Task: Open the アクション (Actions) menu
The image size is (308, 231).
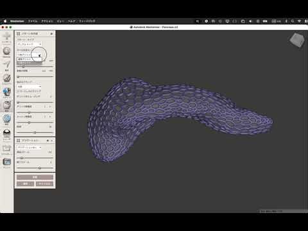Action: point(47,21)
